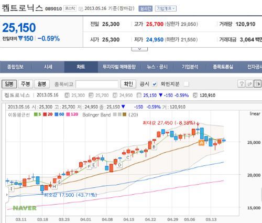Open the 시세 tab
This screenshot has width=262, height=223.
[x=48, y=67]
